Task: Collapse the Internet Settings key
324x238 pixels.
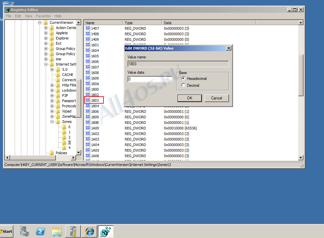Action: [46, 64]
